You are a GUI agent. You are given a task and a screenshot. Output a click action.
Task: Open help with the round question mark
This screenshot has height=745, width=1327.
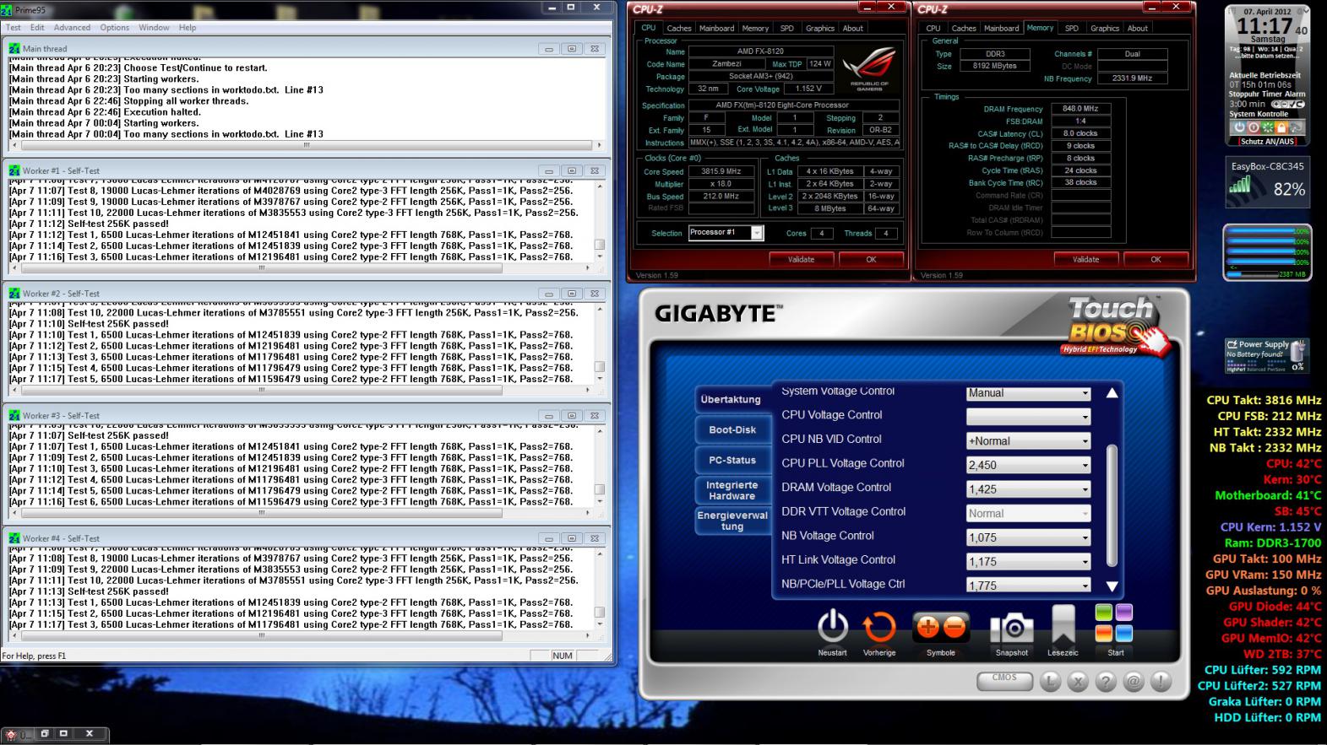[x=1106, y=681]
